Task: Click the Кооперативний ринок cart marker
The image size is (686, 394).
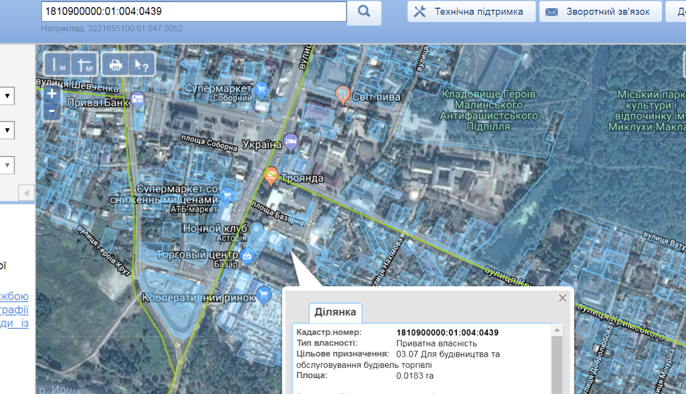Action: pos(264,295)
